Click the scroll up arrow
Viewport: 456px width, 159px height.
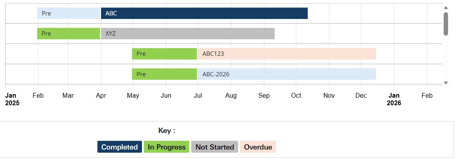446,8
